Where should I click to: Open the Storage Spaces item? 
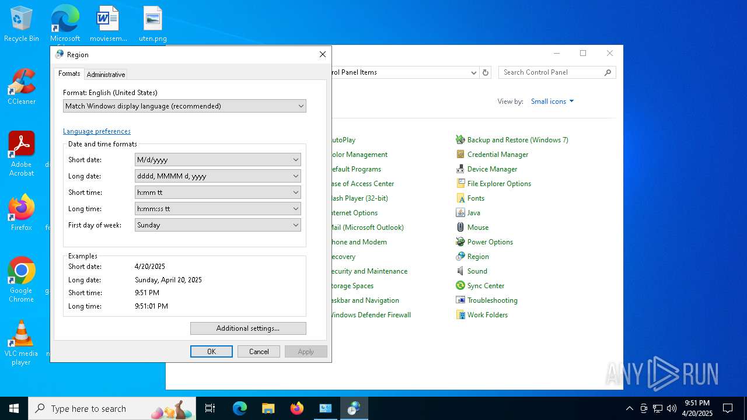point(352,286)
